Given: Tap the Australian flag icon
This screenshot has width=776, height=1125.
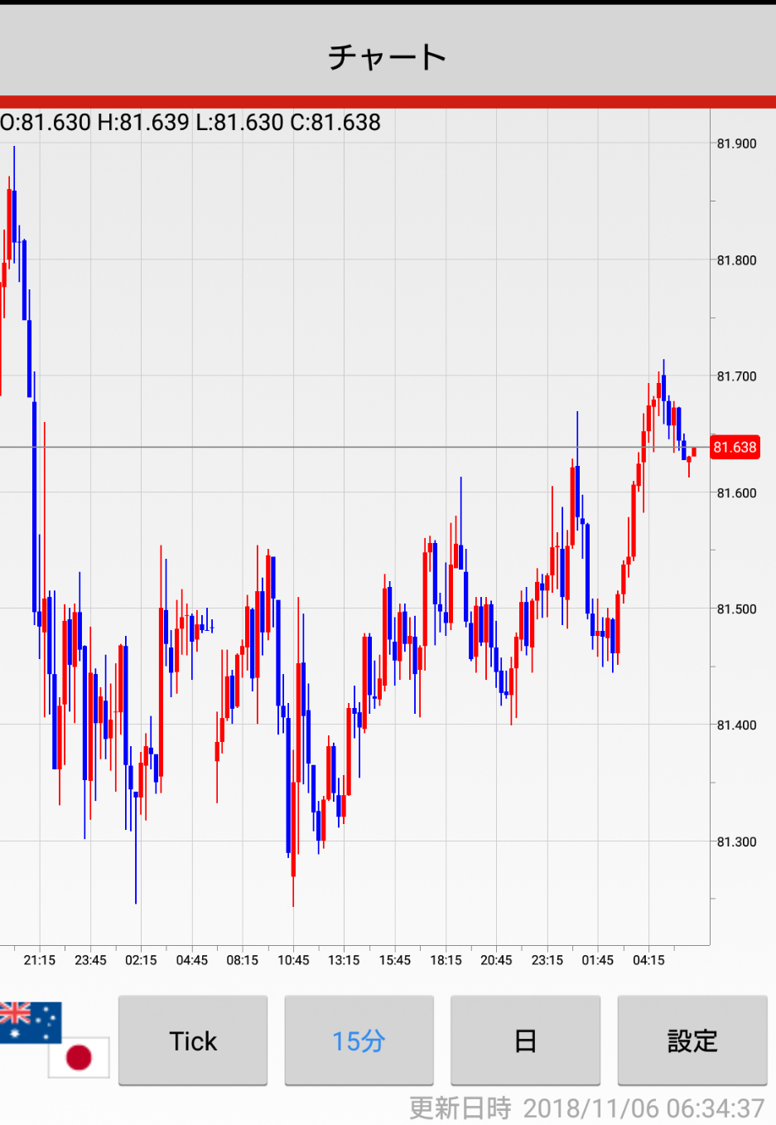Looking at the screenshot, I should coord(30,1021).
